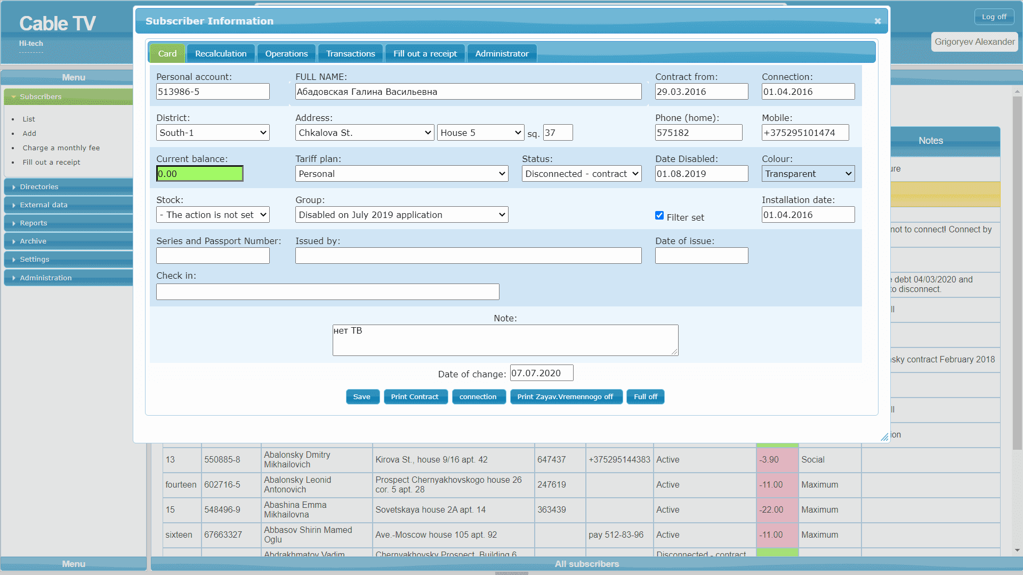Open the Colour Transparent dropdown
1023x575 pixels.
808,174
